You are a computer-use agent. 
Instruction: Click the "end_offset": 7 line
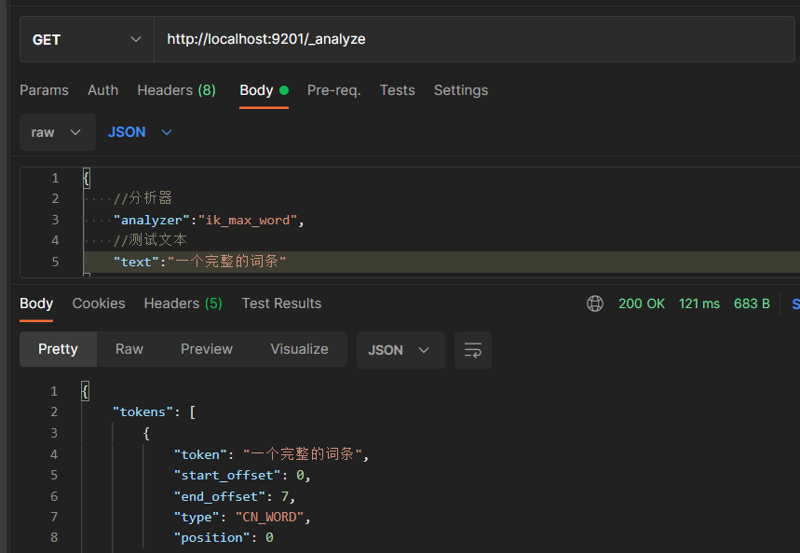tap(234, 496)
